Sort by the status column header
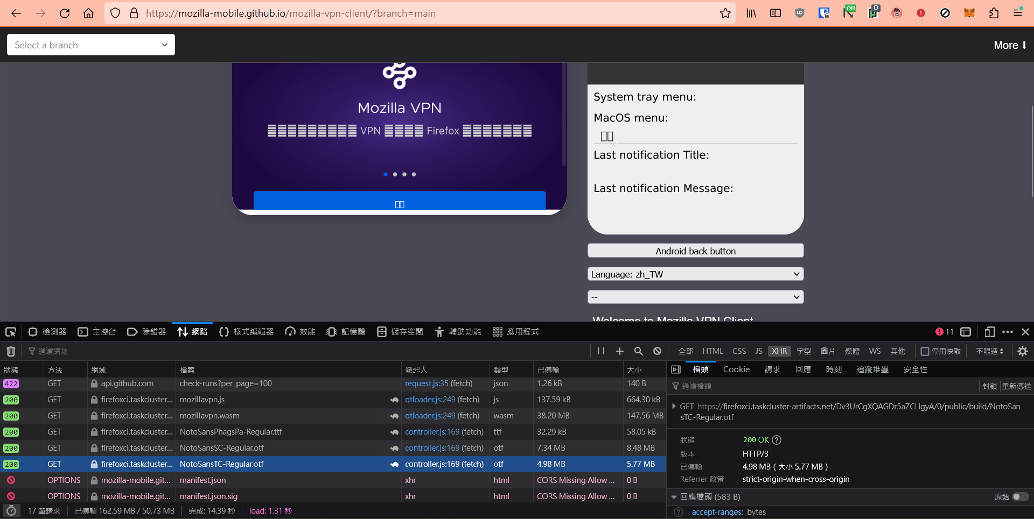This screenshot has width=1034, height=519. [x=22, y=370]
